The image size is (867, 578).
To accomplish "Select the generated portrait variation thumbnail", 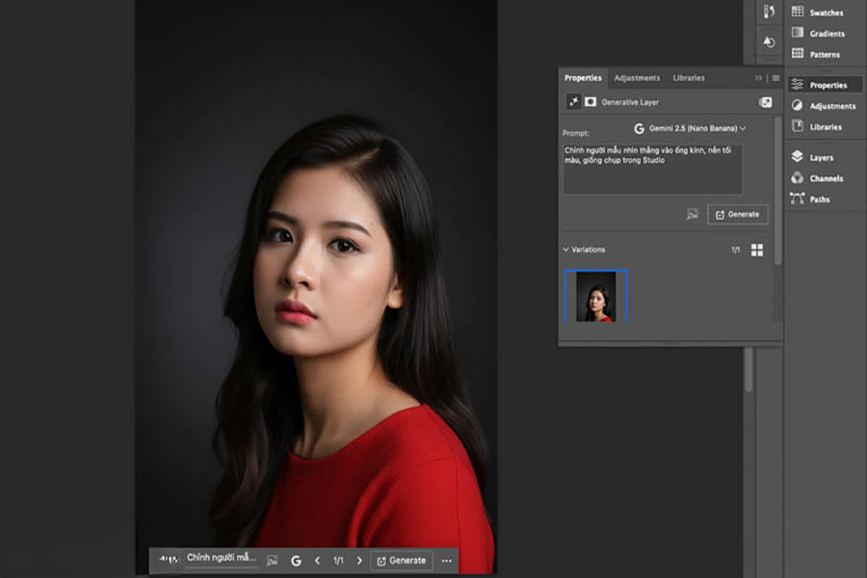I will [x=595, y=296].
